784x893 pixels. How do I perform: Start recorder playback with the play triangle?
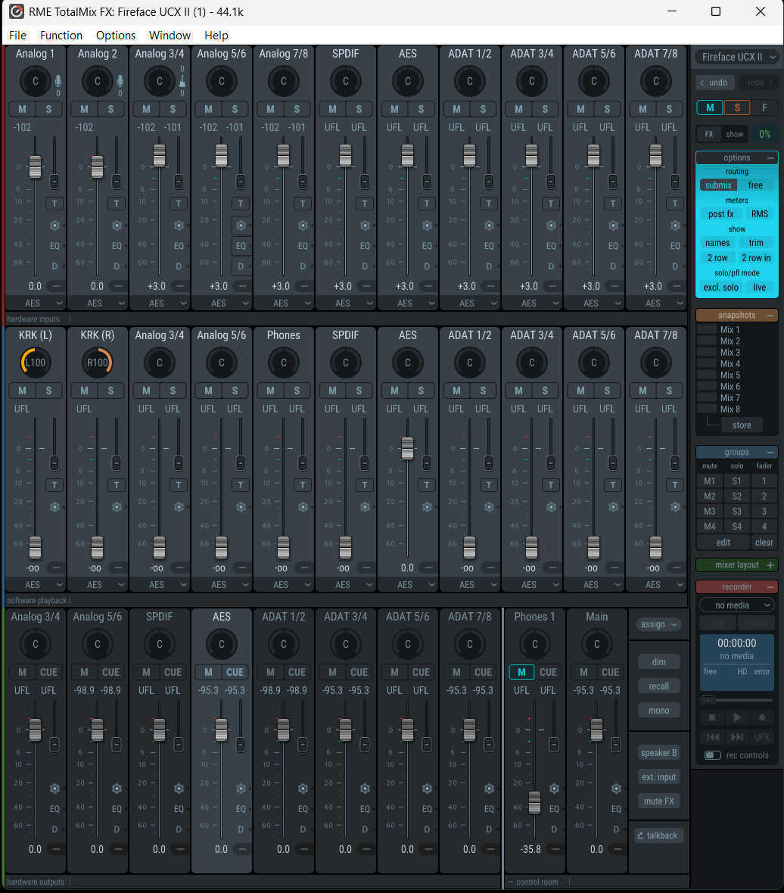coord(737,717)
